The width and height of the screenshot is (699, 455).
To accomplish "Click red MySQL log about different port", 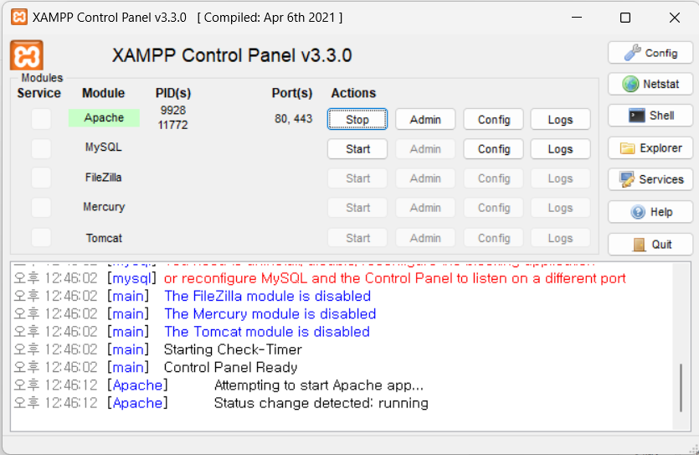I will pos(394,278).
